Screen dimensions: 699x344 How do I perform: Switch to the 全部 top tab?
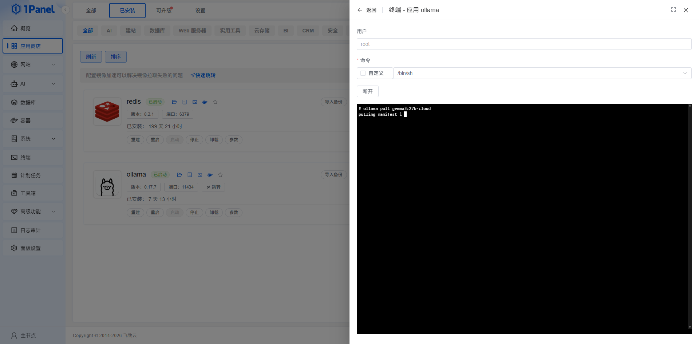[91, 11]
